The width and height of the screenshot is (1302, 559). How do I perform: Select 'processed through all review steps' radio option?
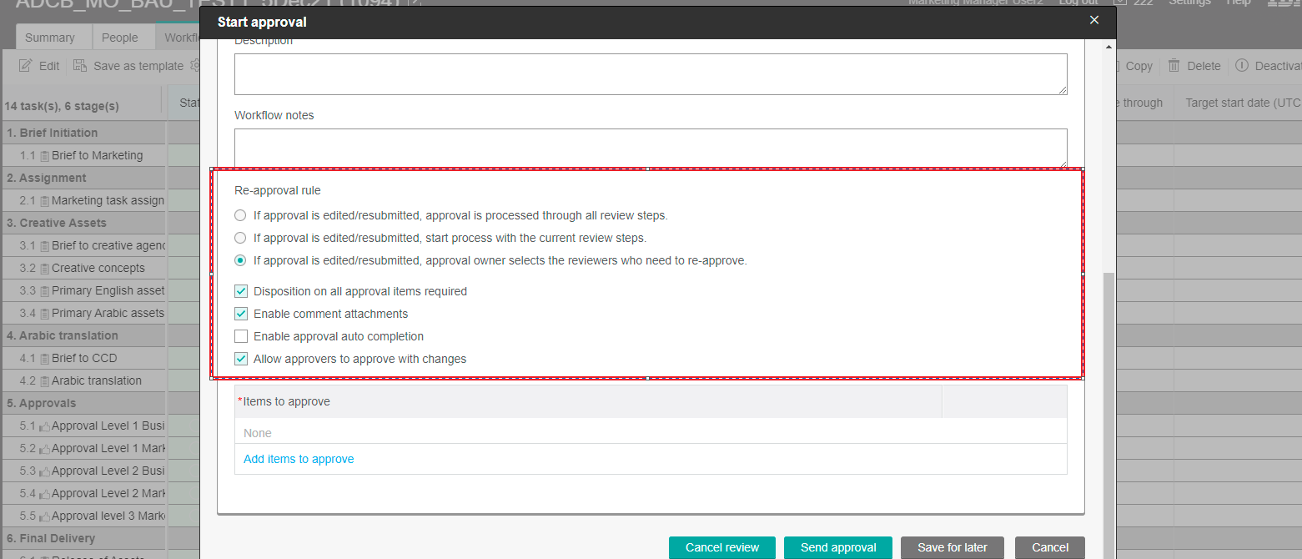[240, 215]
